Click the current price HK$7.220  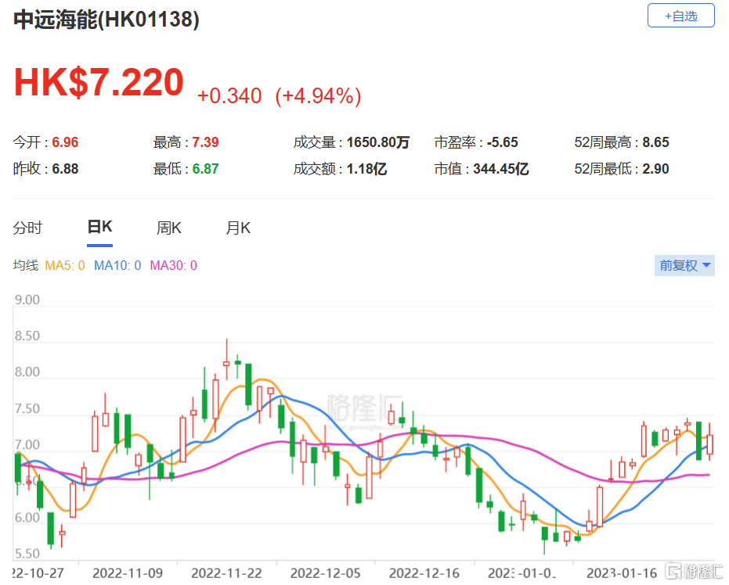pyautogui.click(x=99, y=82)
